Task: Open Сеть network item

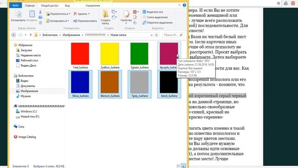Action: [21, 126]
